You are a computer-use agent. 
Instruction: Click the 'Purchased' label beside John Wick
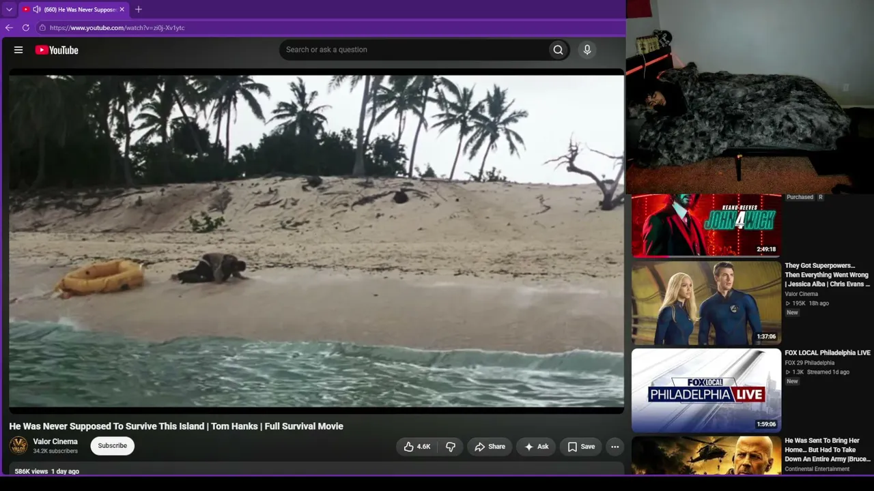tap(800, 197)
